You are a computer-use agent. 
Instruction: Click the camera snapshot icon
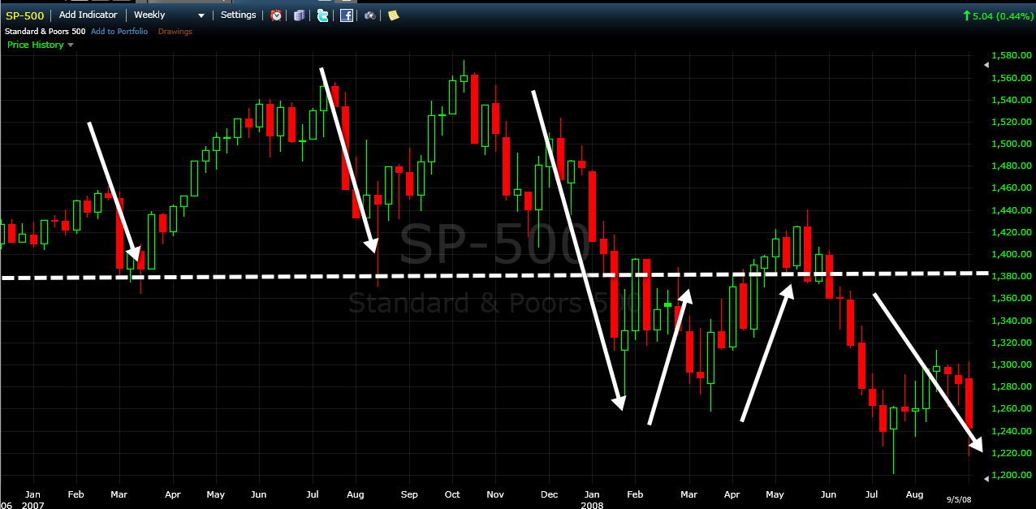(370, 15)
